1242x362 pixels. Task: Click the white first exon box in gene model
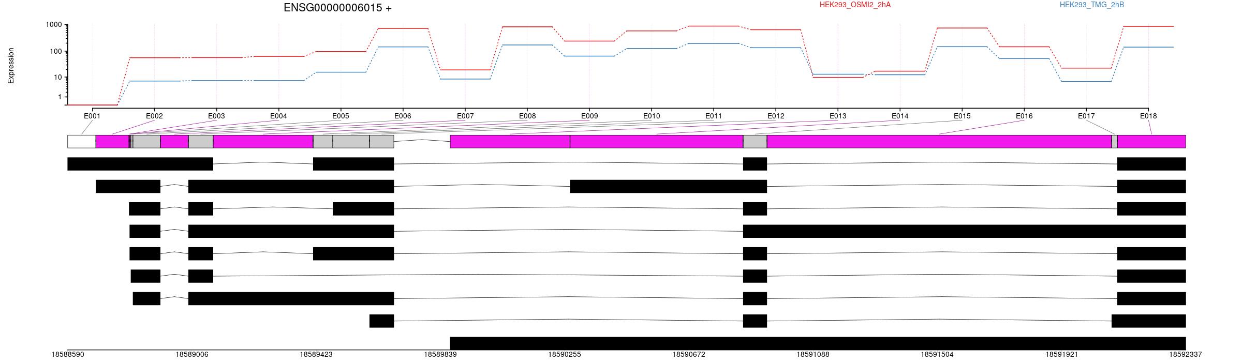tap(82, 142)
